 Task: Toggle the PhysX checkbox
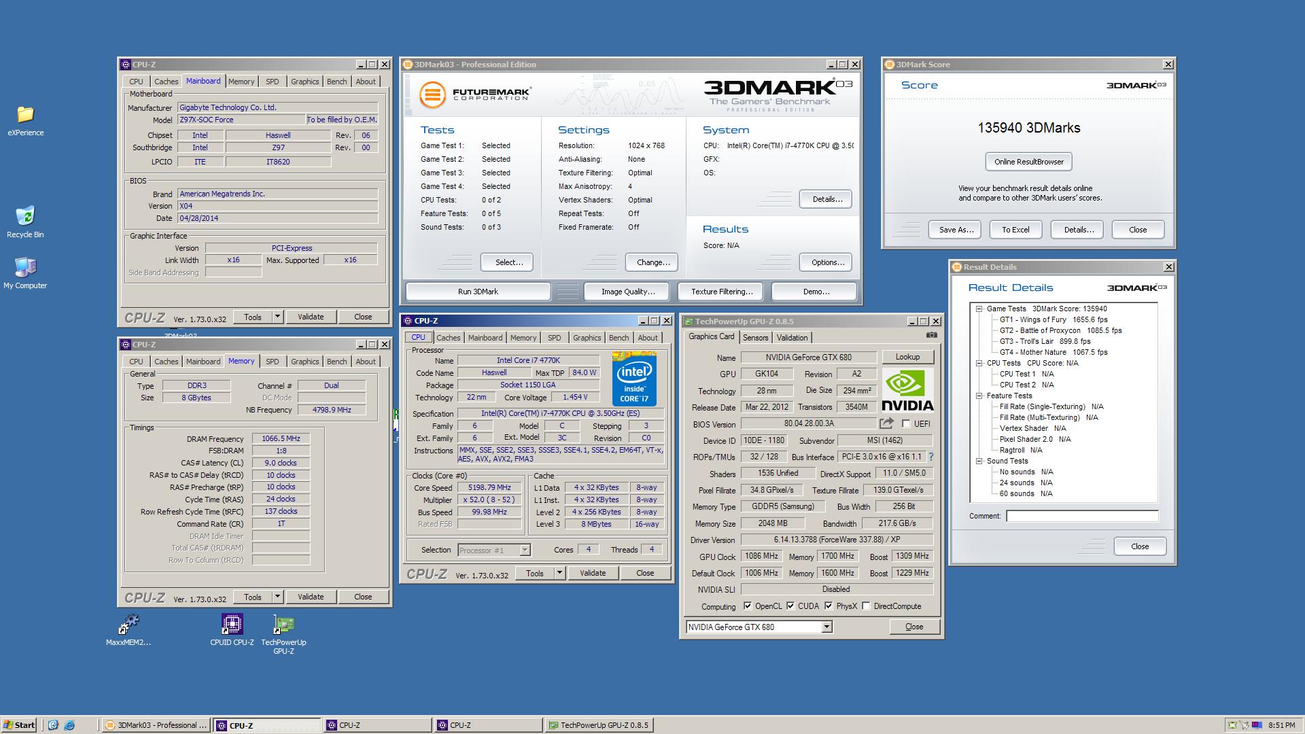829,606
